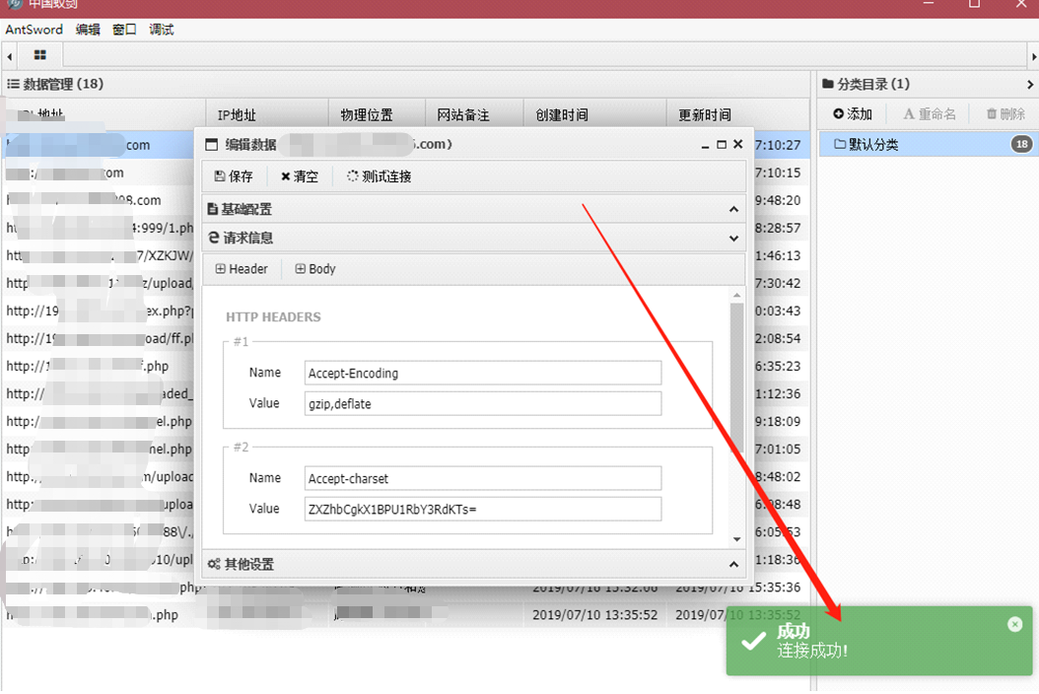Click the header list scrollbar thumb
Viewport: 1039px width, 694px height.
[x=736, y=378]
